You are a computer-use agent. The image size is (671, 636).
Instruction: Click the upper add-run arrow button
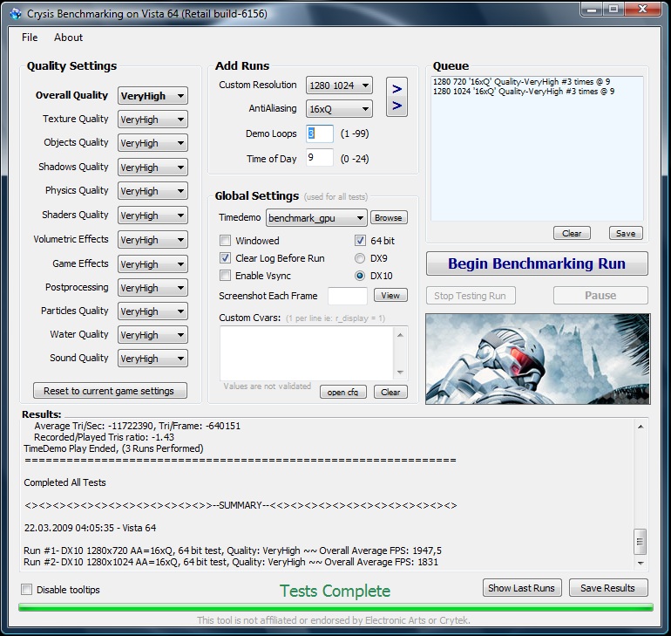(396, 89)
